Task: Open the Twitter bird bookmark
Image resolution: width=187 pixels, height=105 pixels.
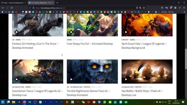Action: point(57,12)
